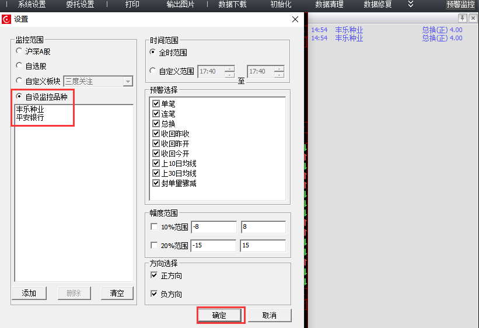Image resolution: width=479 pixels, height=328 pixels.
Task: Toggle the 收回昨收 checkbox
Action: point(156,134)
